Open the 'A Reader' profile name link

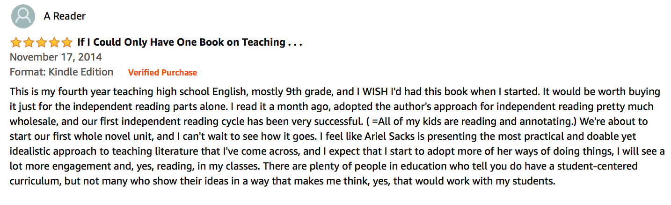(x=65, y=16)
